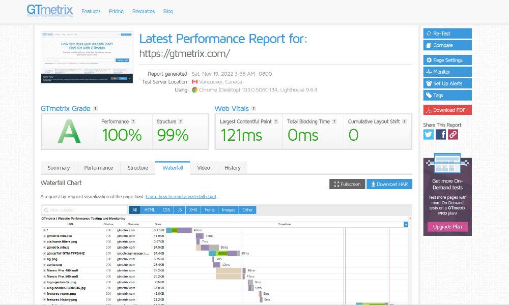This screenshot has height=305, width=509.
Task: Filter waterfall by Fonts
Action: click(210, 210)
